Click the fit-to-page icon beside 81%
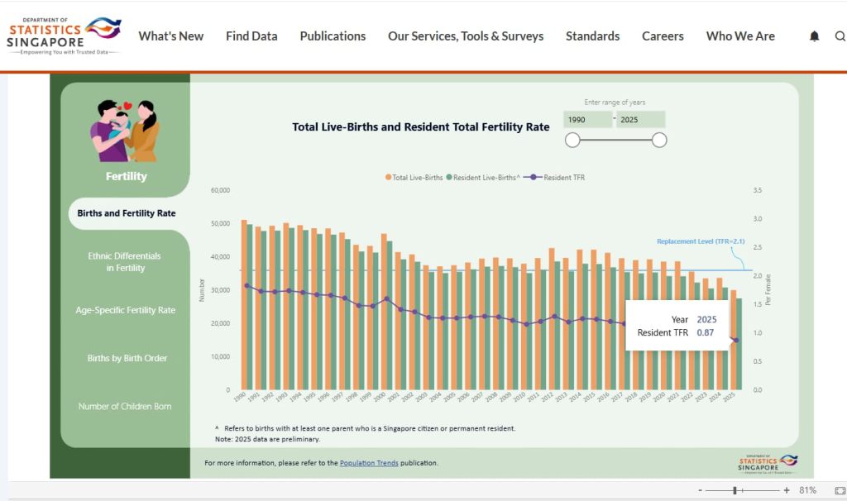 (x=840, y=490)
